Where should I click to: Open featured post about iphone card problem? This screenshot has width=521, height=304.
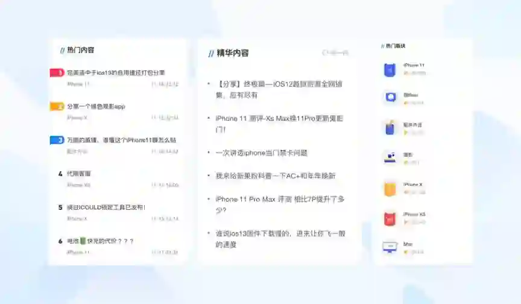[262, 153]
